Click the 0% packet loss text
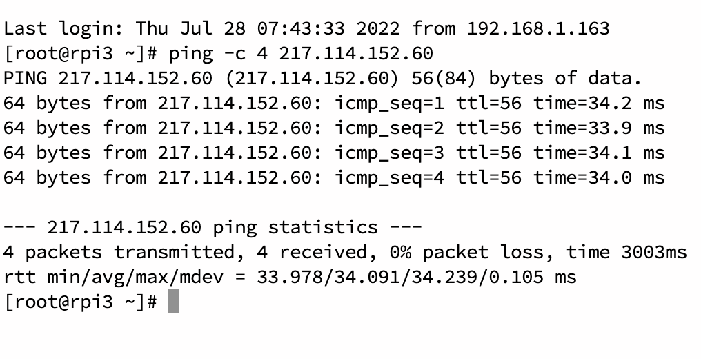The image size is (701, 359). pyautogui.click(x=466, y=252)
